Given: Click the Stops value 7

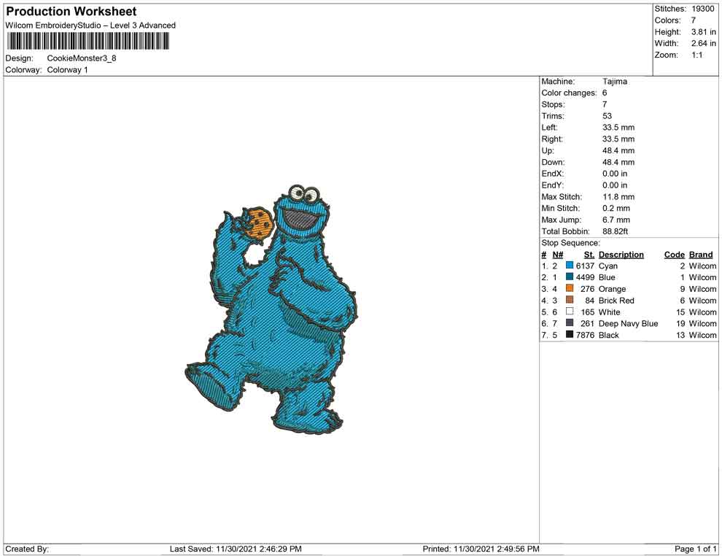Looking at the screenshot, I should click(x=605, y=104).
